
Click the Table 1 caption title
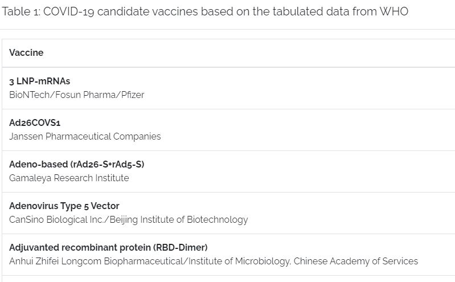point(205,11)
